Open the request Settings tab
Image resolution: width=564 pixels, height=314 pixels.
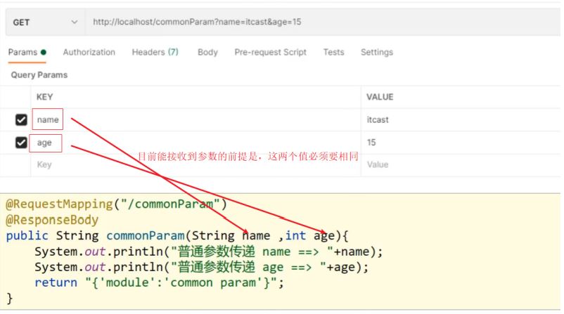[376, 52]
